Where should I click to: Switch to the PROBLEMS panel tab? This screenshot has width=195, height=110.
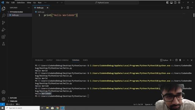(x=39, y=60)
